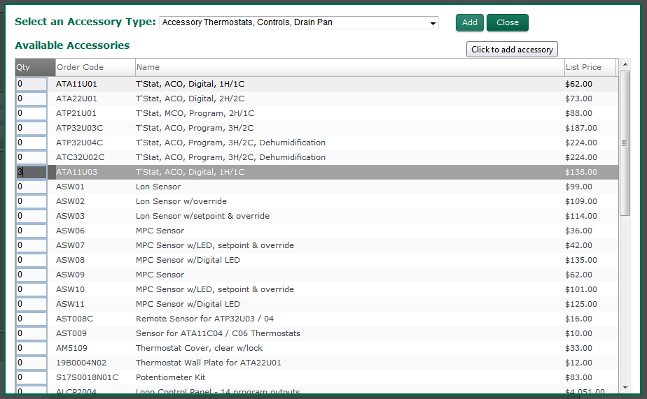
Task: Sort by the Qty column header
Action: point(35,67)
